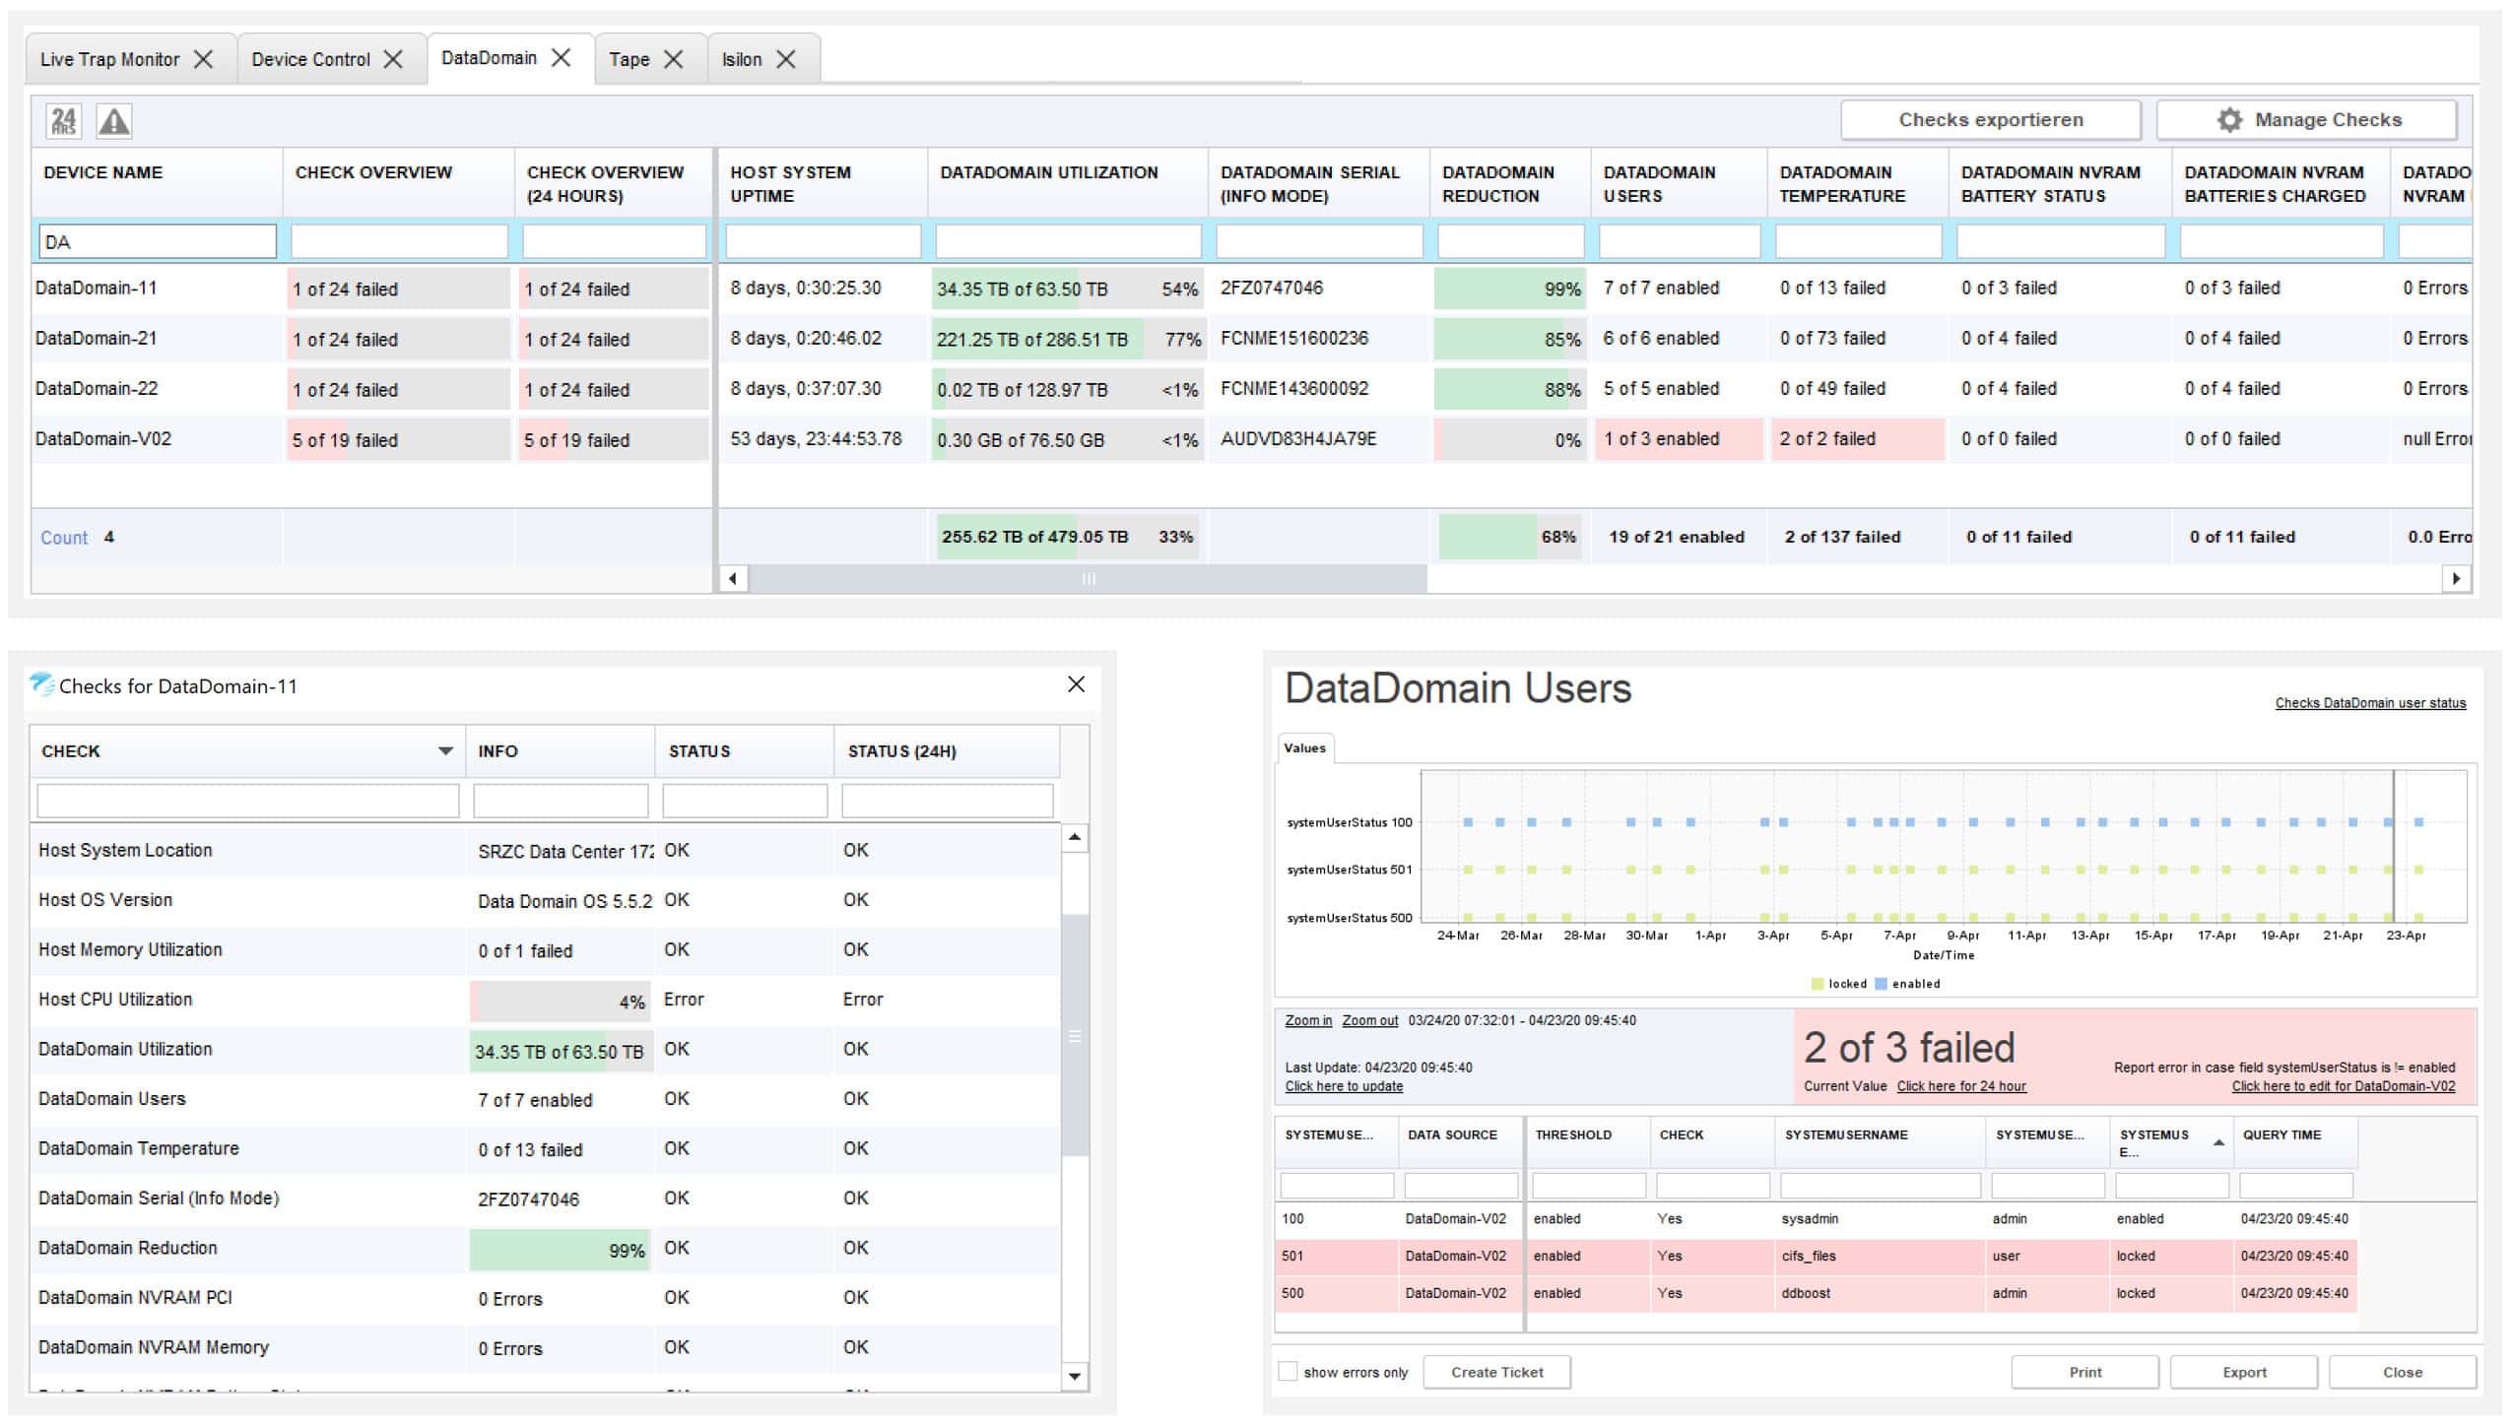Image resolution: width=2514 pixels, height=1426 pixels.
Task: Click the DataDomain-21 utilization bar
Action: pos(1067,339)
